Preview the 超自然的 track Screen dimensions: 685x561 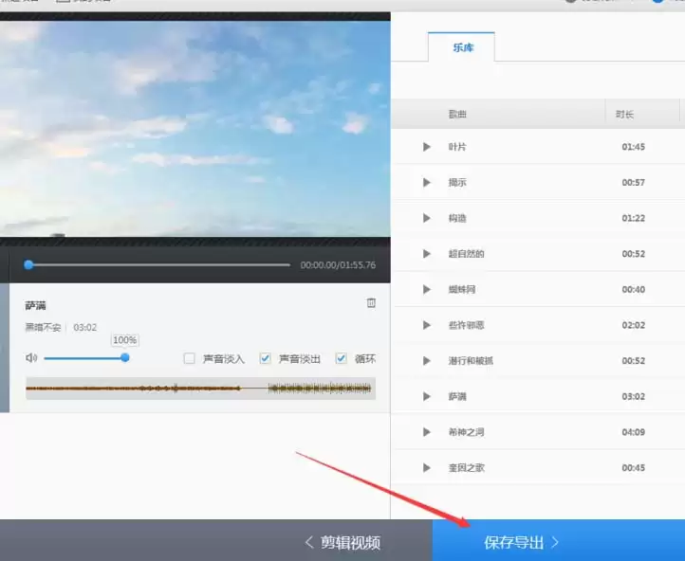[x=427, y=254]
